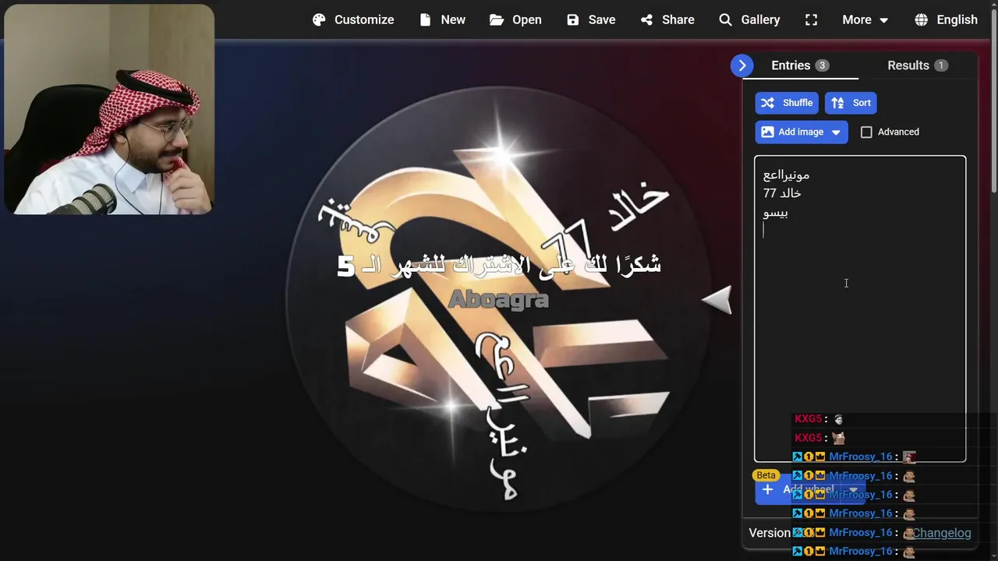
Task: Click the entry 'بيسو'
Action: click(776, 212)
